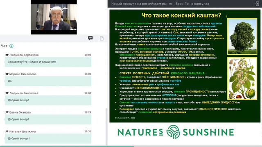Click Наталья Цветкина's 'Добрый вечер !' message
Screen dimensions: 262x147
coord(48,138)
